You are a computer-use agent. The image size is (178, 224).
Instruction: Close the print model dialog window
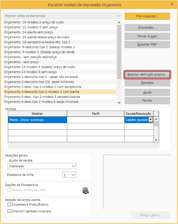point(172,4)
